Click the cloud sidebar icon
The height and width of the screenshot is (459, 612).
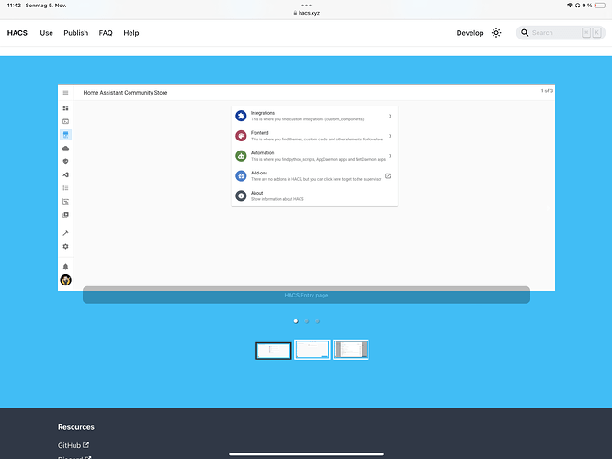[65, 148]
